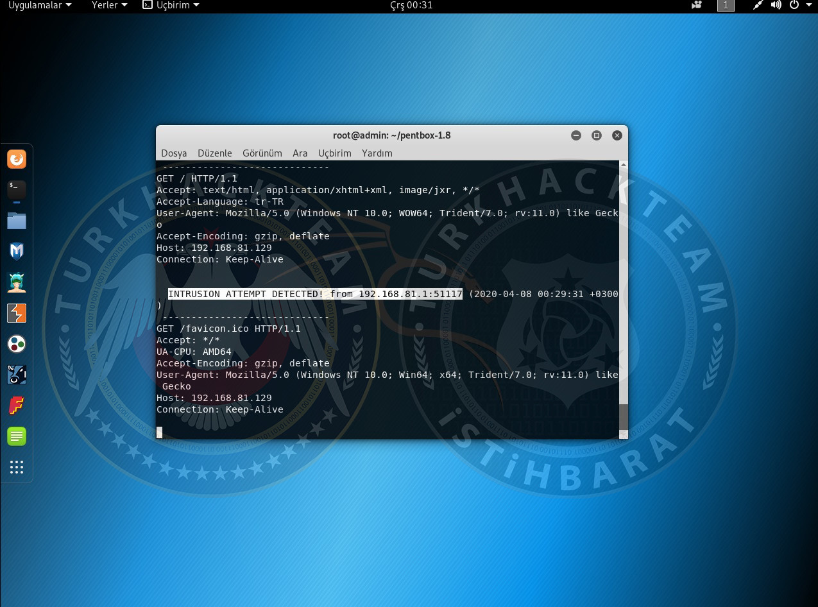Screen dimensions: 818x607
Task: Open the Uygulamalar applications menu
Action: pos(40,5)
